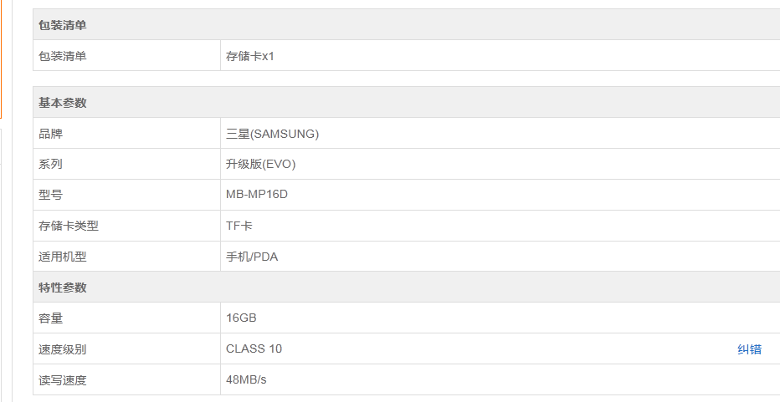Click the 基本参数 section header

point(63,103)
